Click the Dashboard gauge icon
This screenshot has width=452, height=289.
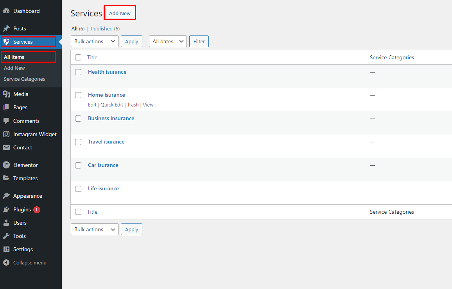click(x=6, y=11)
